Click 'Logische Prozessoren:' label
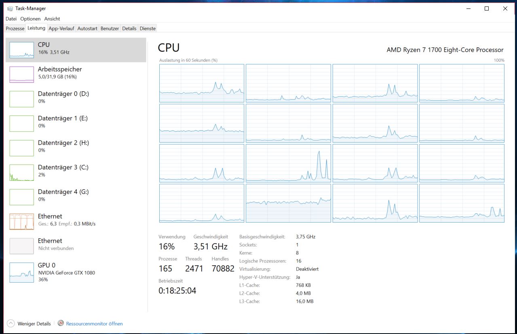The width and height of the screenshot is (517, 334). 263,261
